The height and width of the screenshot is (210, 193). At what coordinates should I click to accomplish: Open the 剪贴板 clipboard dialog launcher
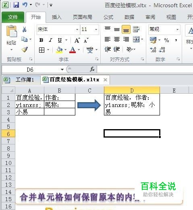tap(31, 59)
